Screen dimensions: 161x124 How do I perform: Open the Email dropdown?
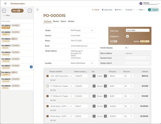(130, 10)
